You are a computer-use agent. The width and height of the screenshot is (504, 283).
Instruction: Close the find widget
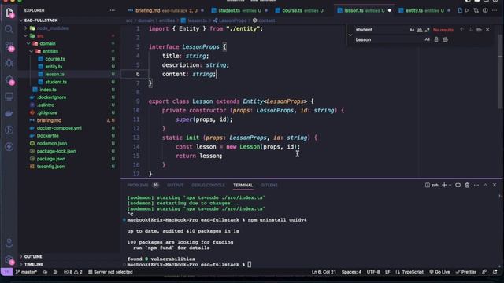487,30
